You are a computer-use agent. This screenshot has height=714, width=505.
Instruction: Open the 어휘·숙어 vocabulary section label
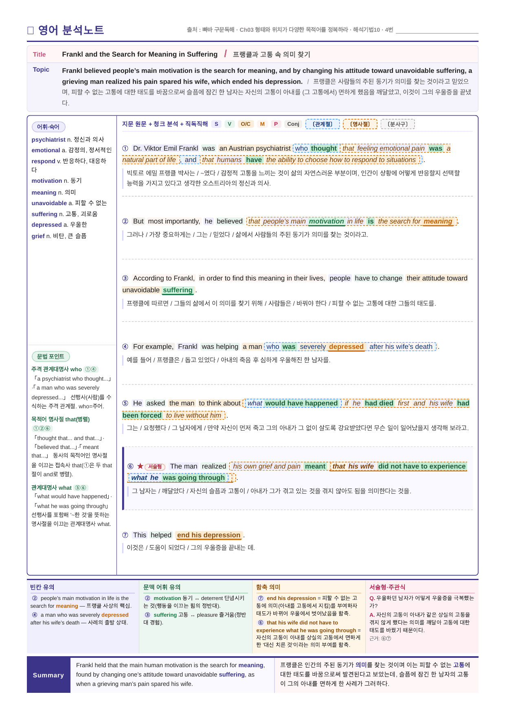tap(48, 127)
